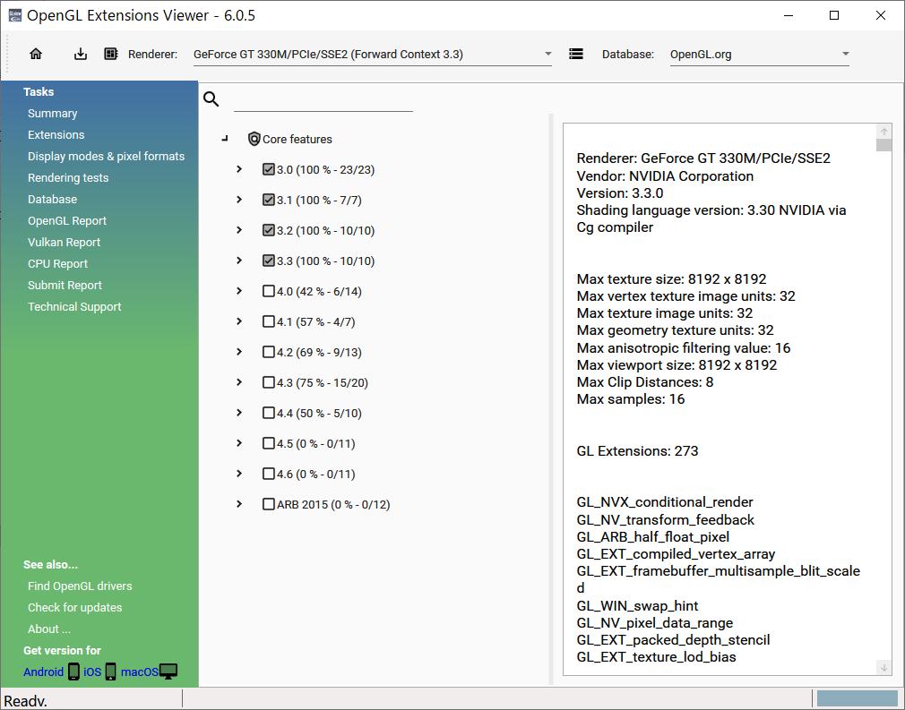905x710 pixels.
Task: Expand the 3.3 features node
Action: click(x=239, y=261)
